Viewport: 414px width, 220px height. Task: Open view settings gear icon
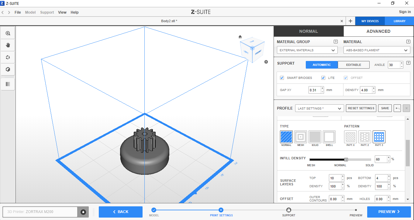[266, 62]
